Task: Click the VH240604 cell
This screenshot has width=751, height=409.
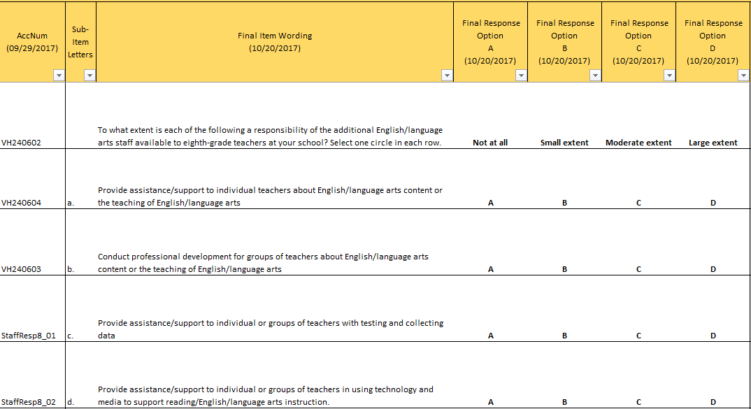Action: click(33, 179)
